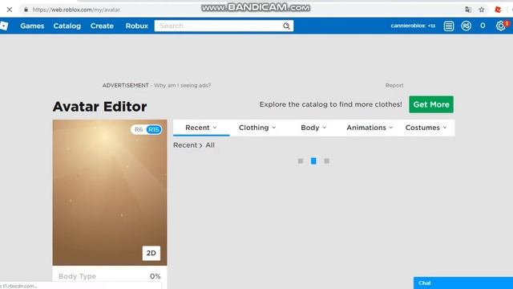Report the advertisement
The height and width of the screenshot is (289, 513).
click(394, 86)
